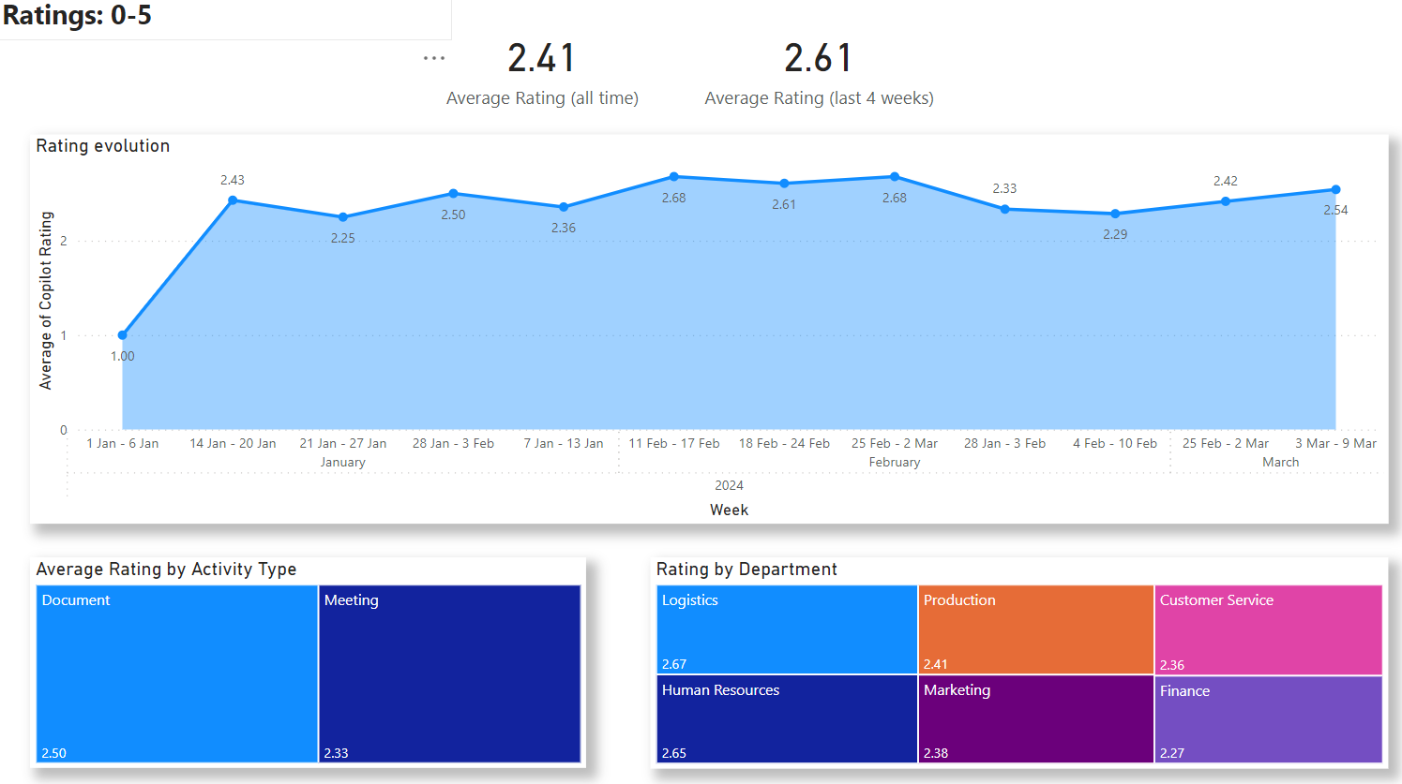Select the large 2.61 last-4-weeks rating value
This screenshot has width=1402, height=784.
tap(819, 58)
